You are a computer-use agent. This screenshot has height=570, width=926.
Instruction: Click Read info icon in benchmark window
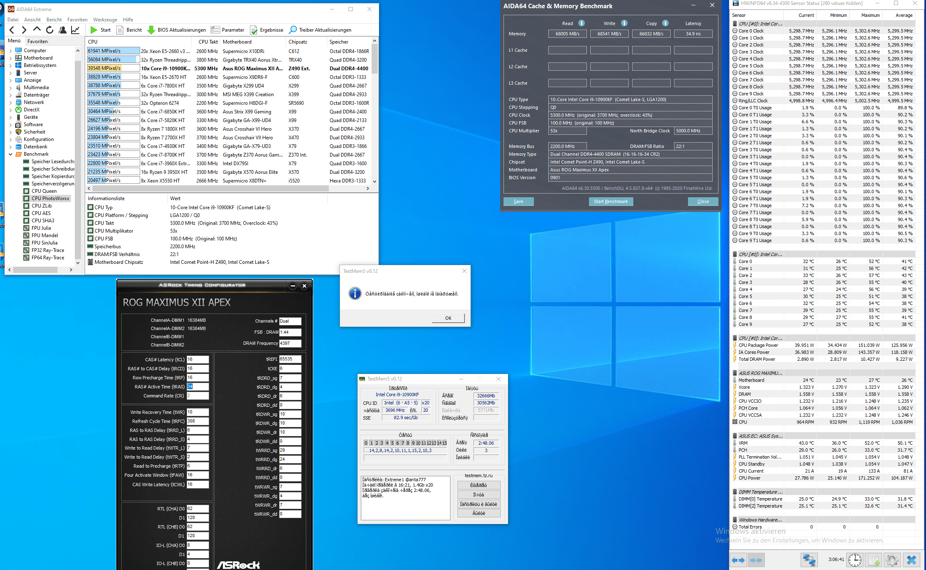click(582, 23)
